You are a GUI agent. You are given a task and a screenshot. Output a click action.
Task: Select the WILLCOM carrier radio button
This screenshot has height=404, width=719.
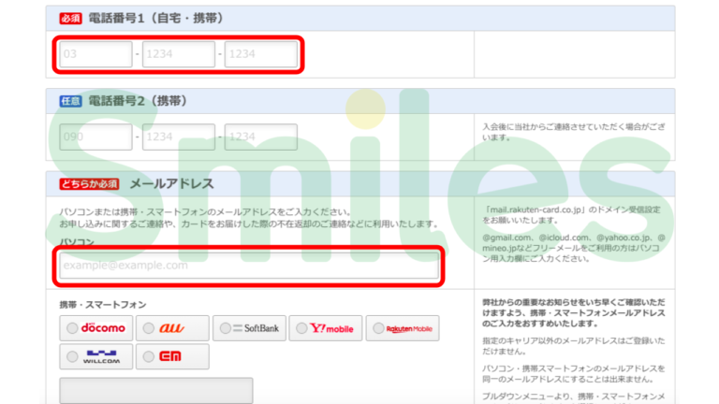click(72, 356)
